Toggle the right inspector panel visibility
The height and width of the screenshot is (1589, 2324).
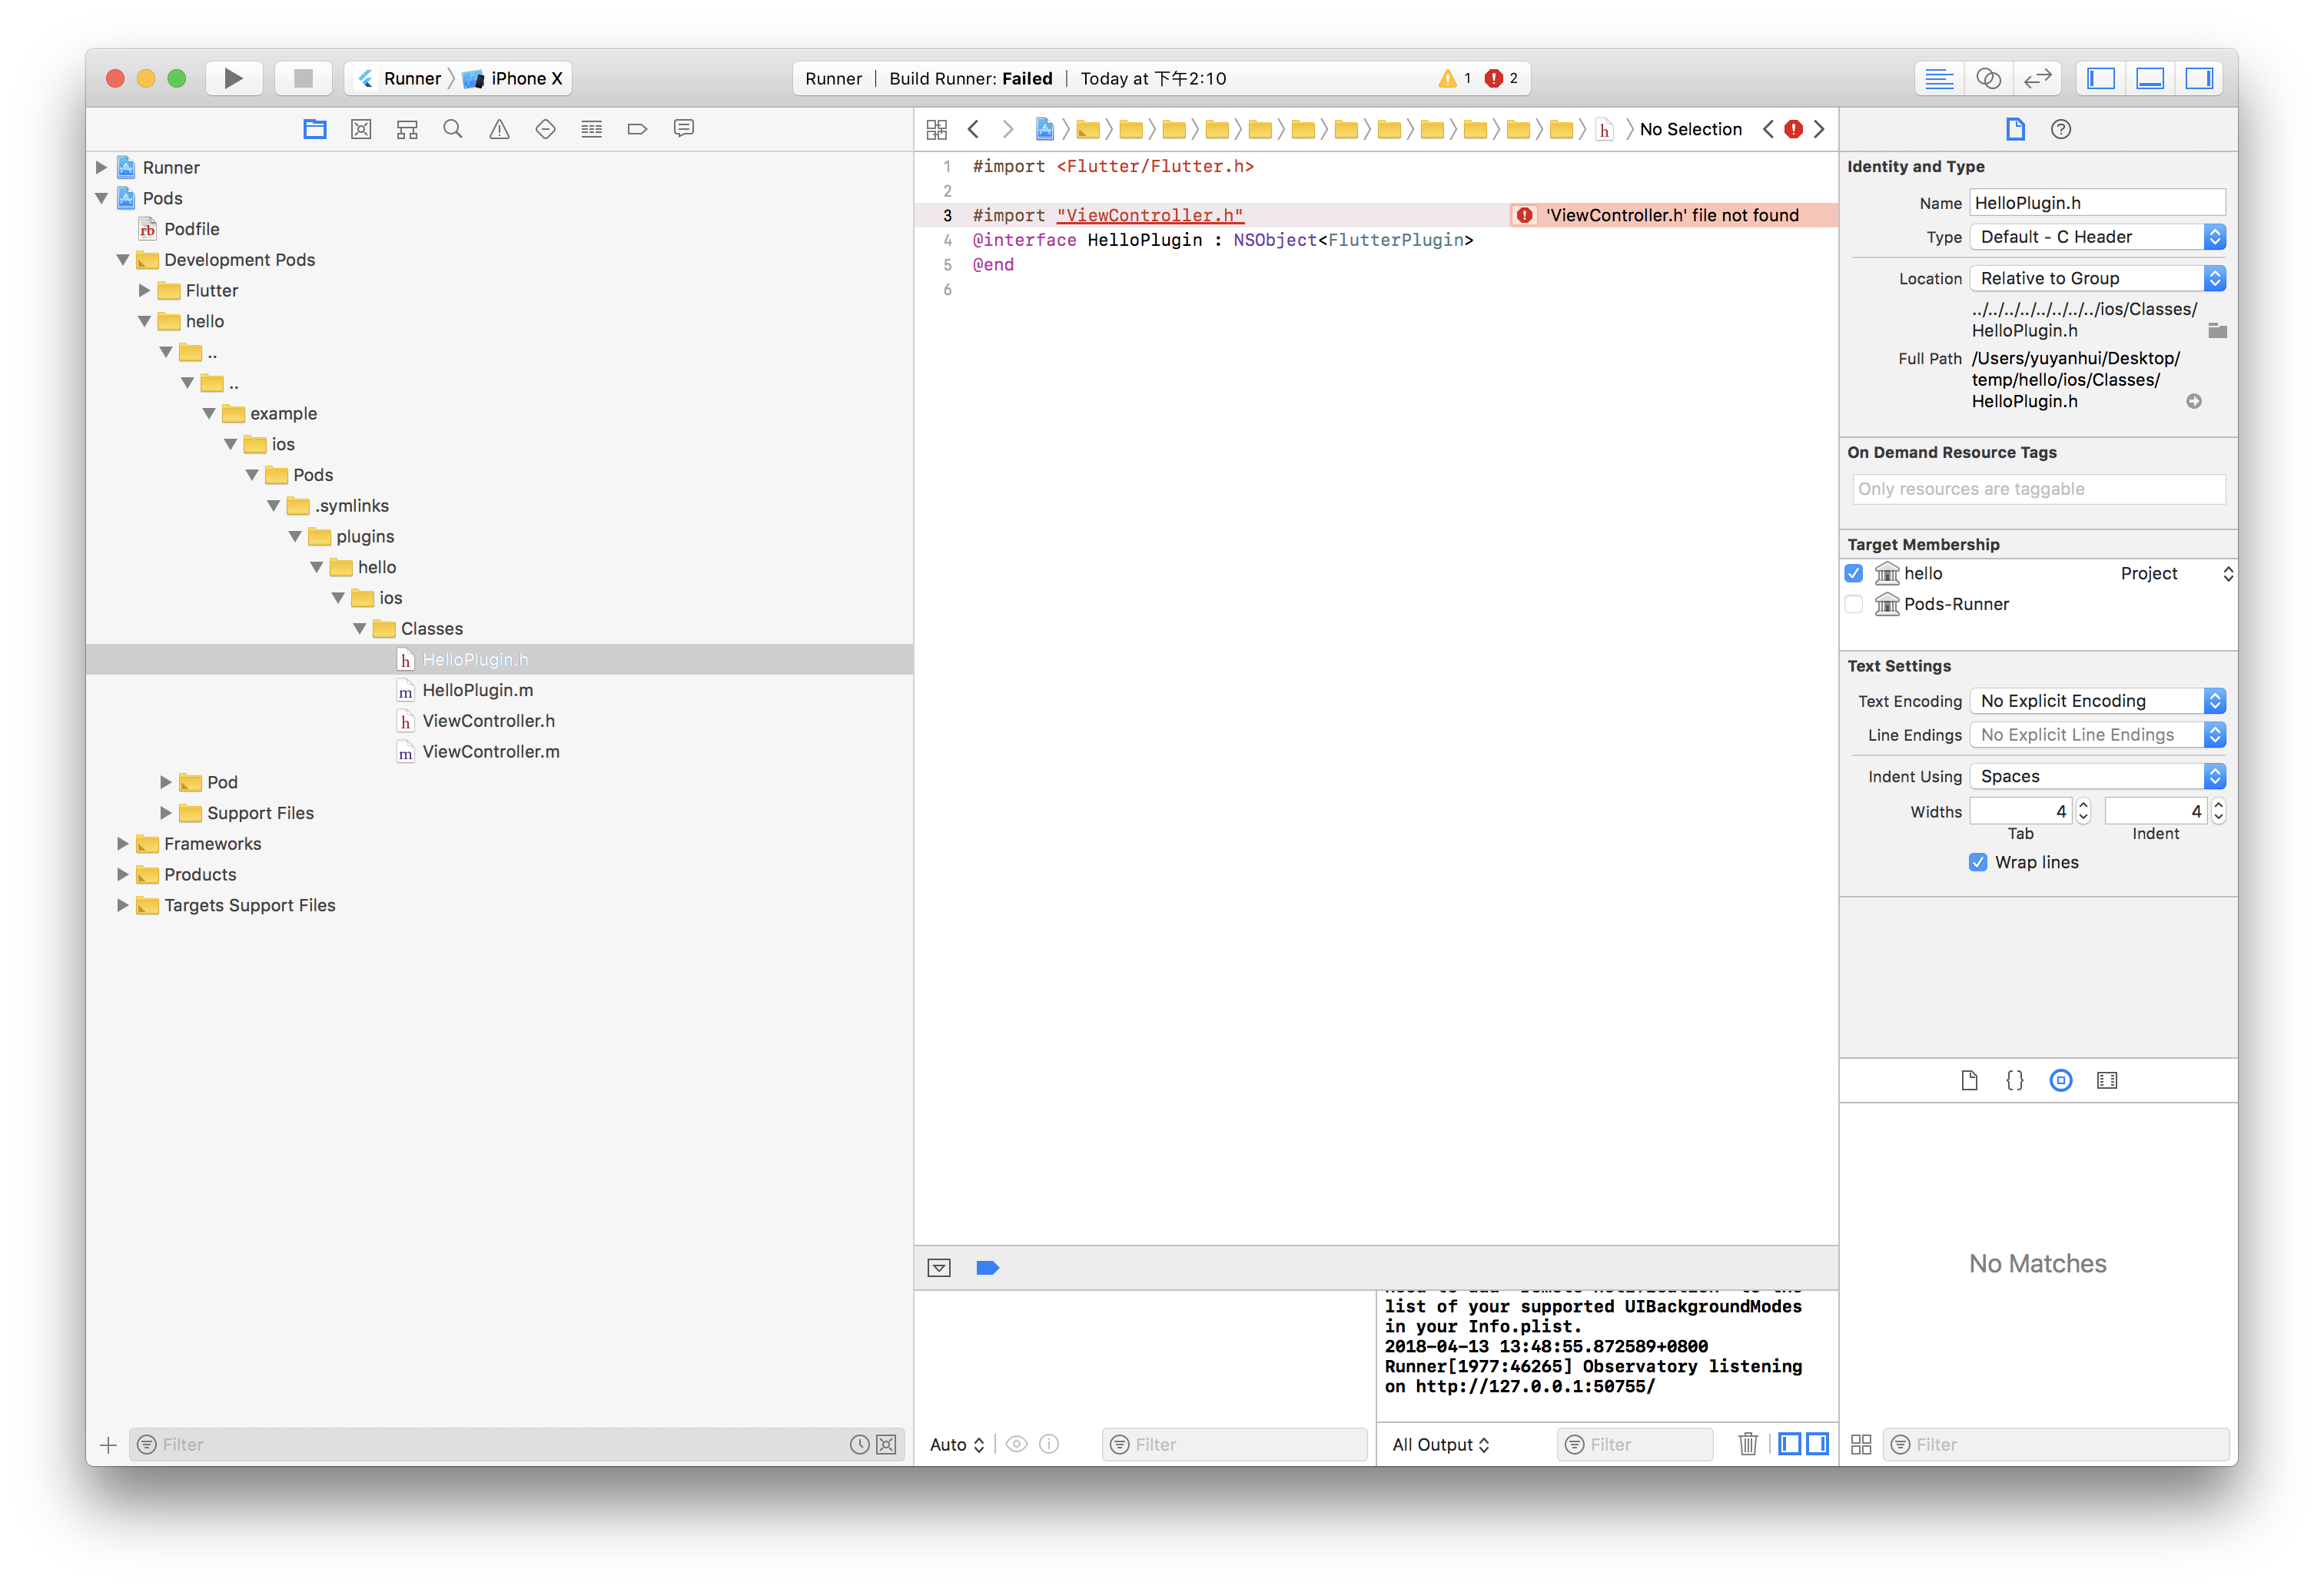(2199, 78)
